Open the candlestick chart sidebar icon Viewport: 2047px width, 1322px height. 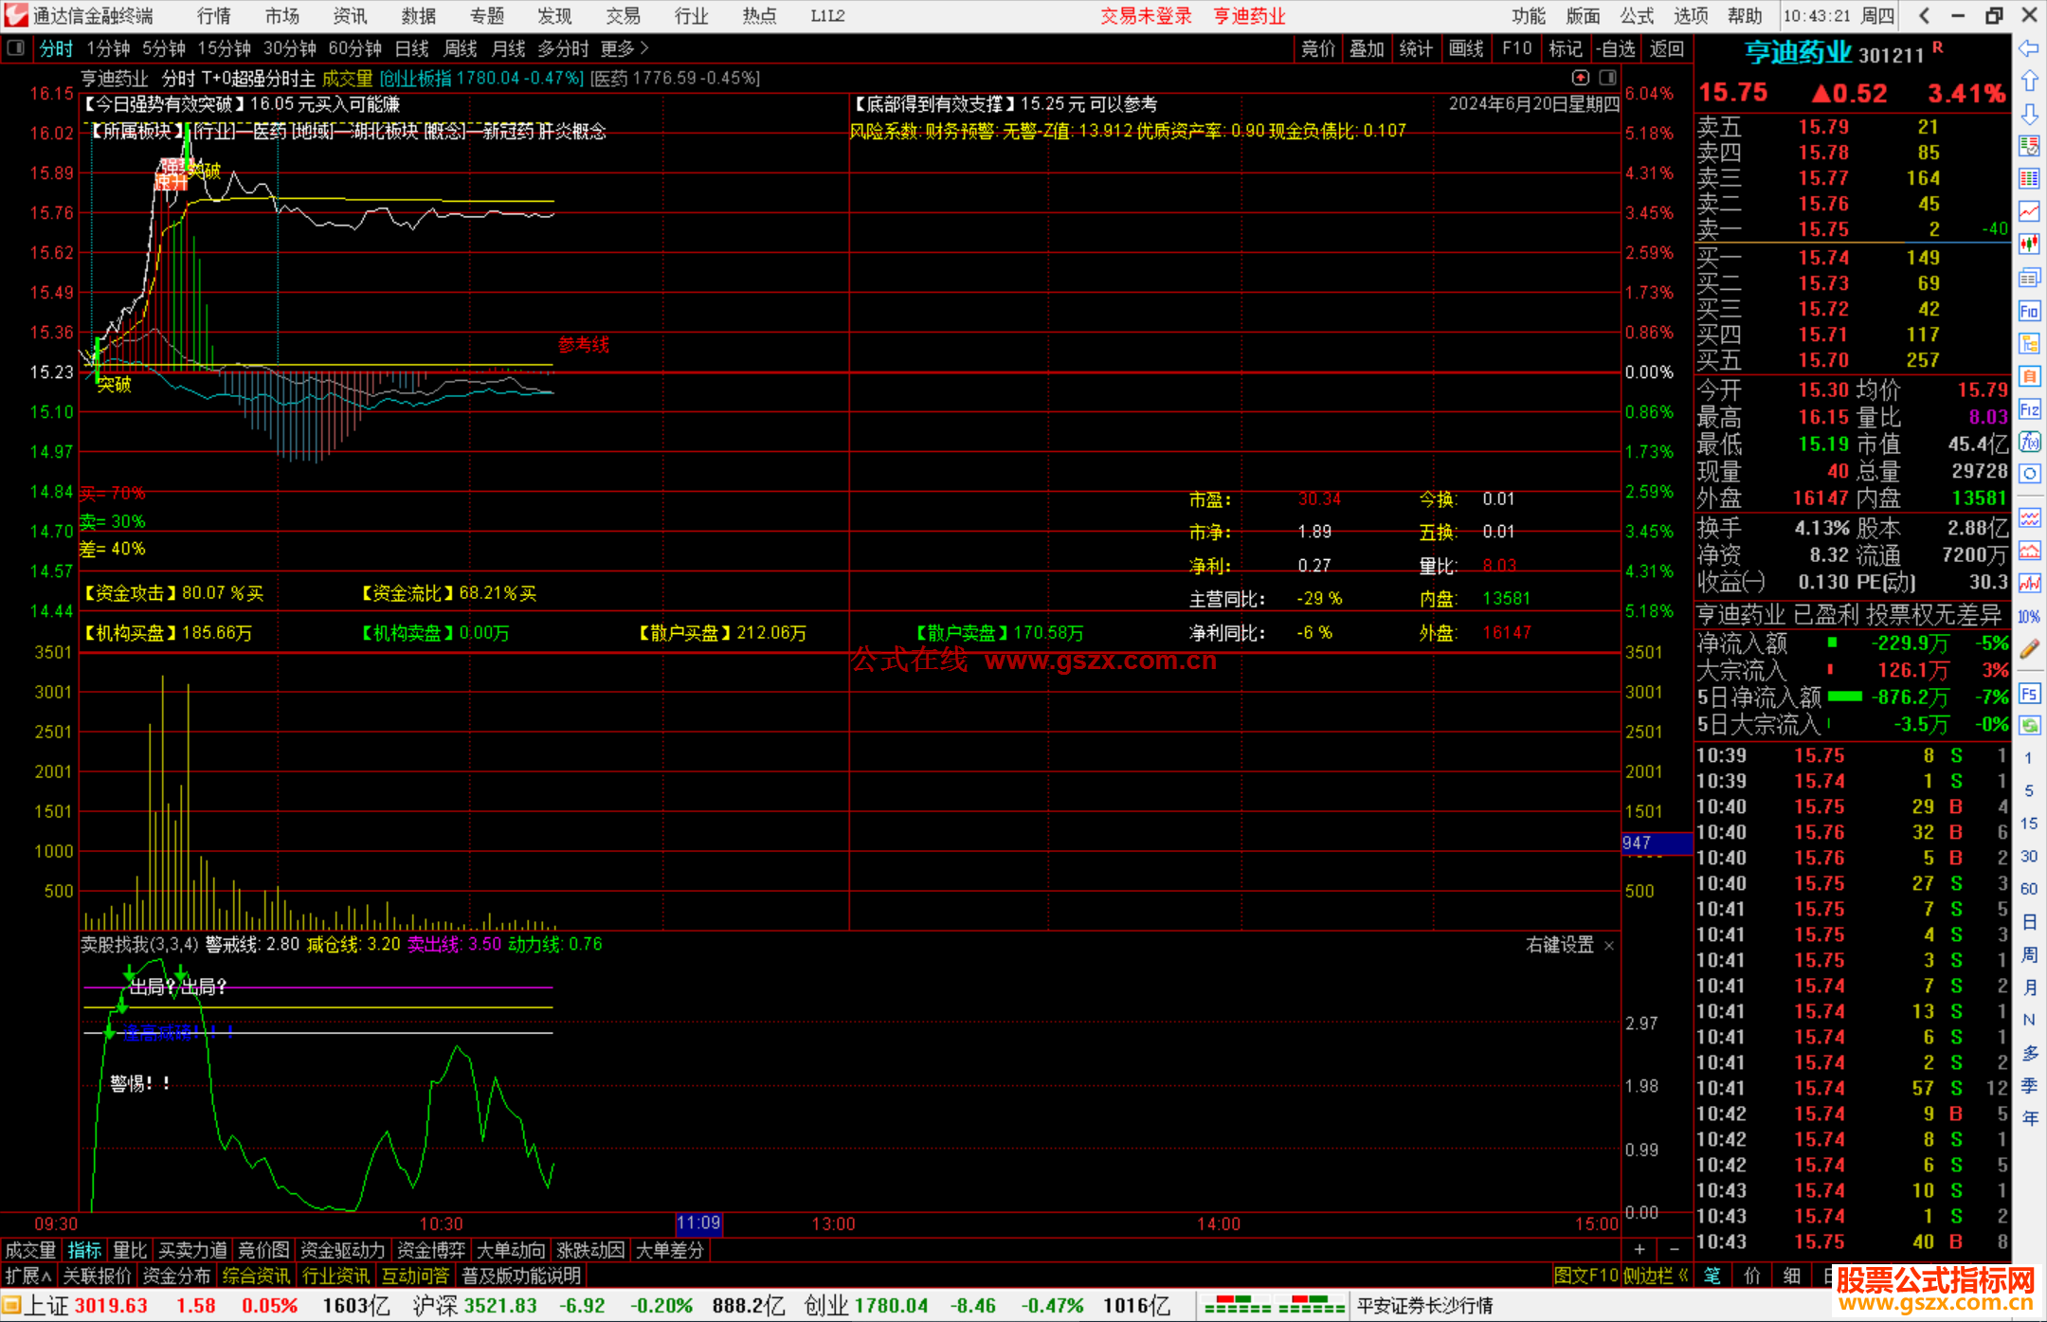click(2029, 244)
